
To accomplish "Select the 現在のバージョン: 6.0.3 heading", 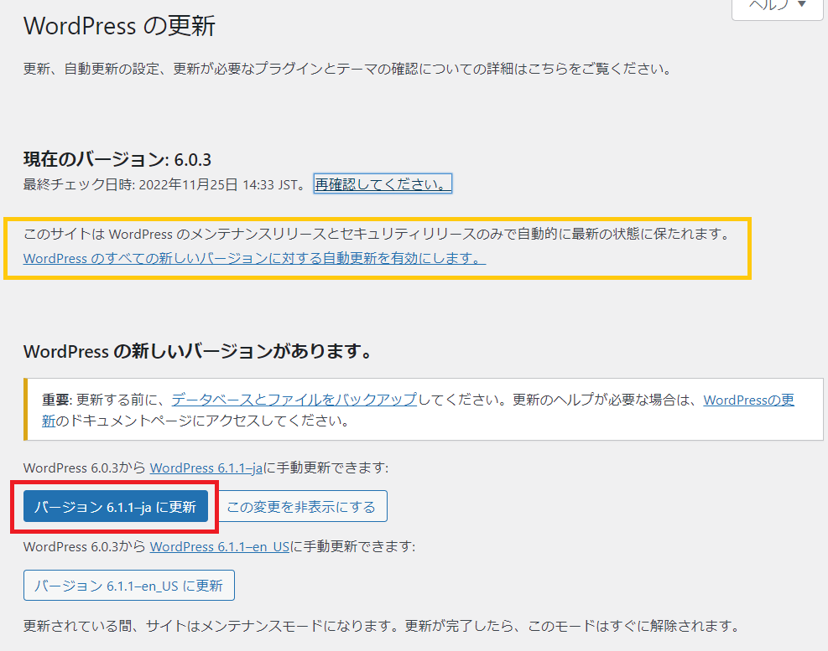I will [x=117, y=159].
